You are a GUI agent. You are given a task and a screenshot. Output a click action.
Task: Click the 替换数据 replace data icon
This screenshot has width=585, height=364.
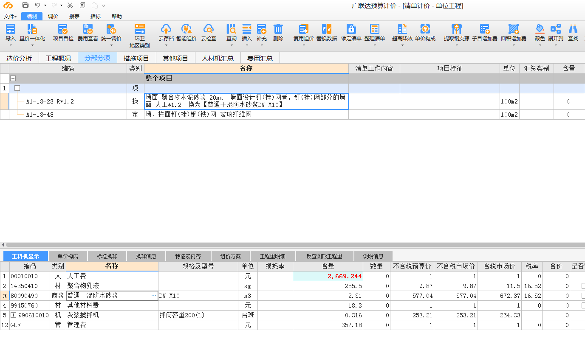coord(327,29)
